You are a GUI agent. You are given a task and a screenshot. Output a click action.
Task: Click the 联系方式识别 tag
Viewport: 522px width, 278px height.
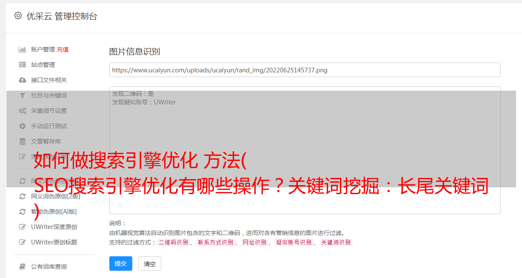coord(215,242)
